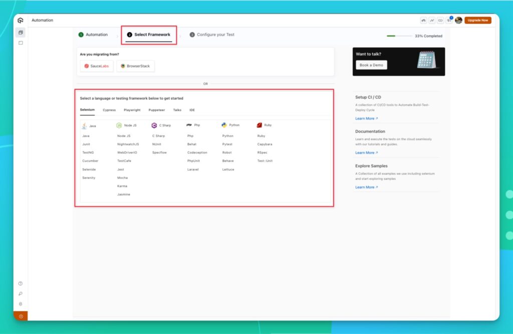Open the Automation icon in the left sidebar
The image size is (513, 334).
pos(20,32)
